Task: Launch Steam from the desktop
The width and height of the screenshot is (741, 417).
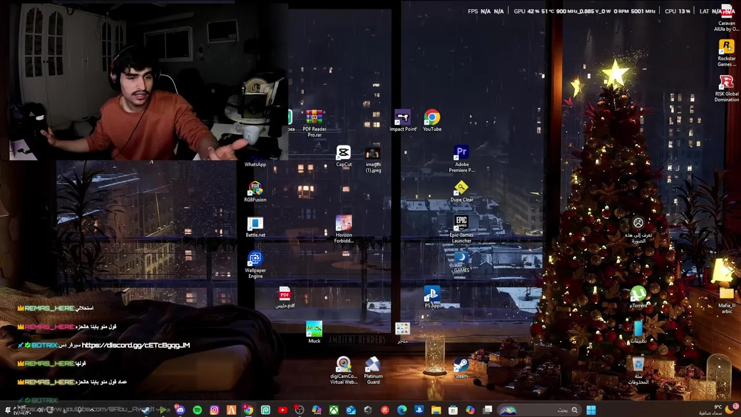Action: coord(461,368)
